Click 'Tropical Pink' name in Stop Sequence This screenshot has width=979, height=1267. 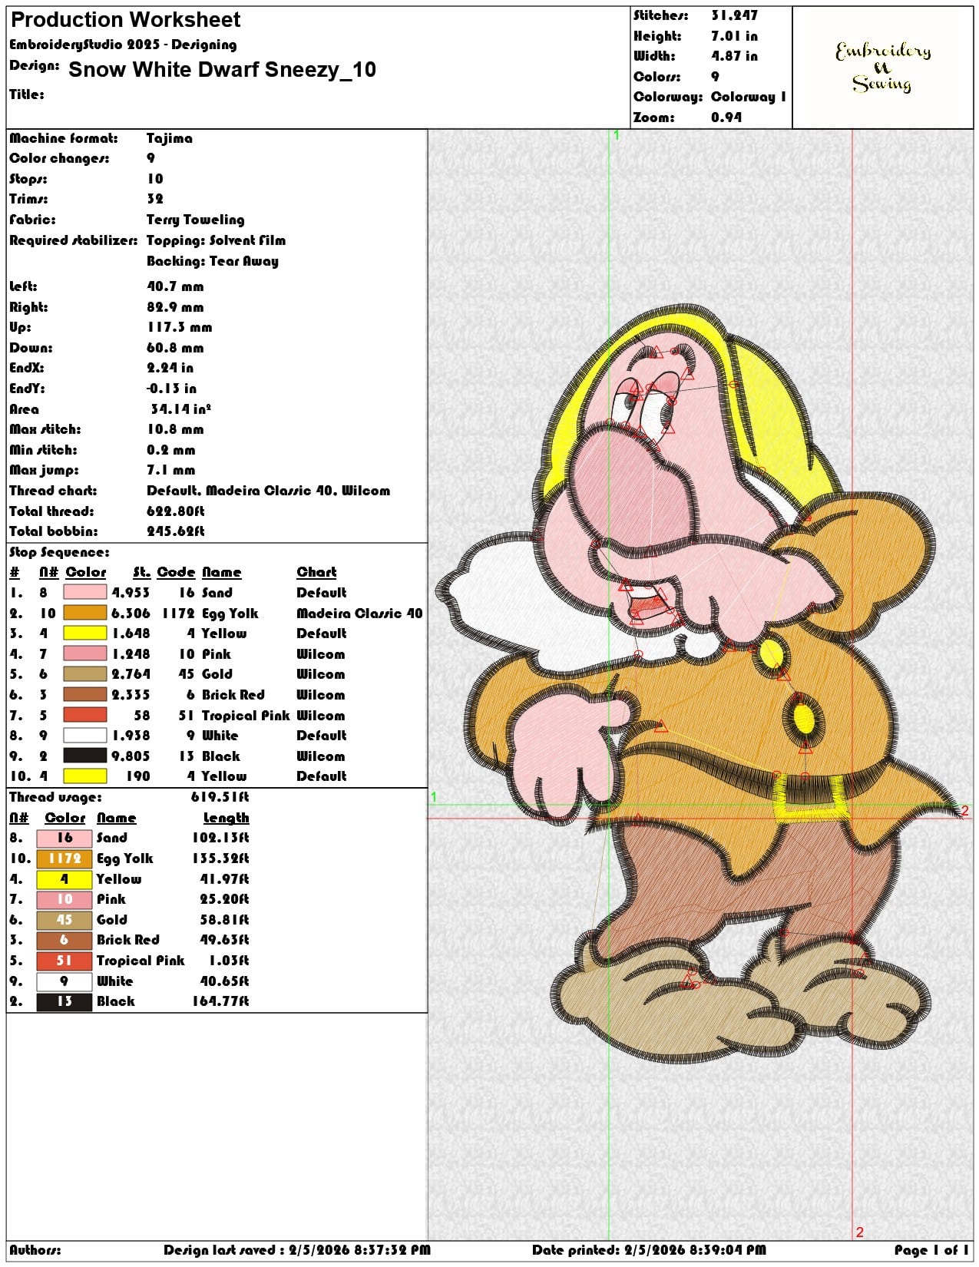tap(246, 715)
